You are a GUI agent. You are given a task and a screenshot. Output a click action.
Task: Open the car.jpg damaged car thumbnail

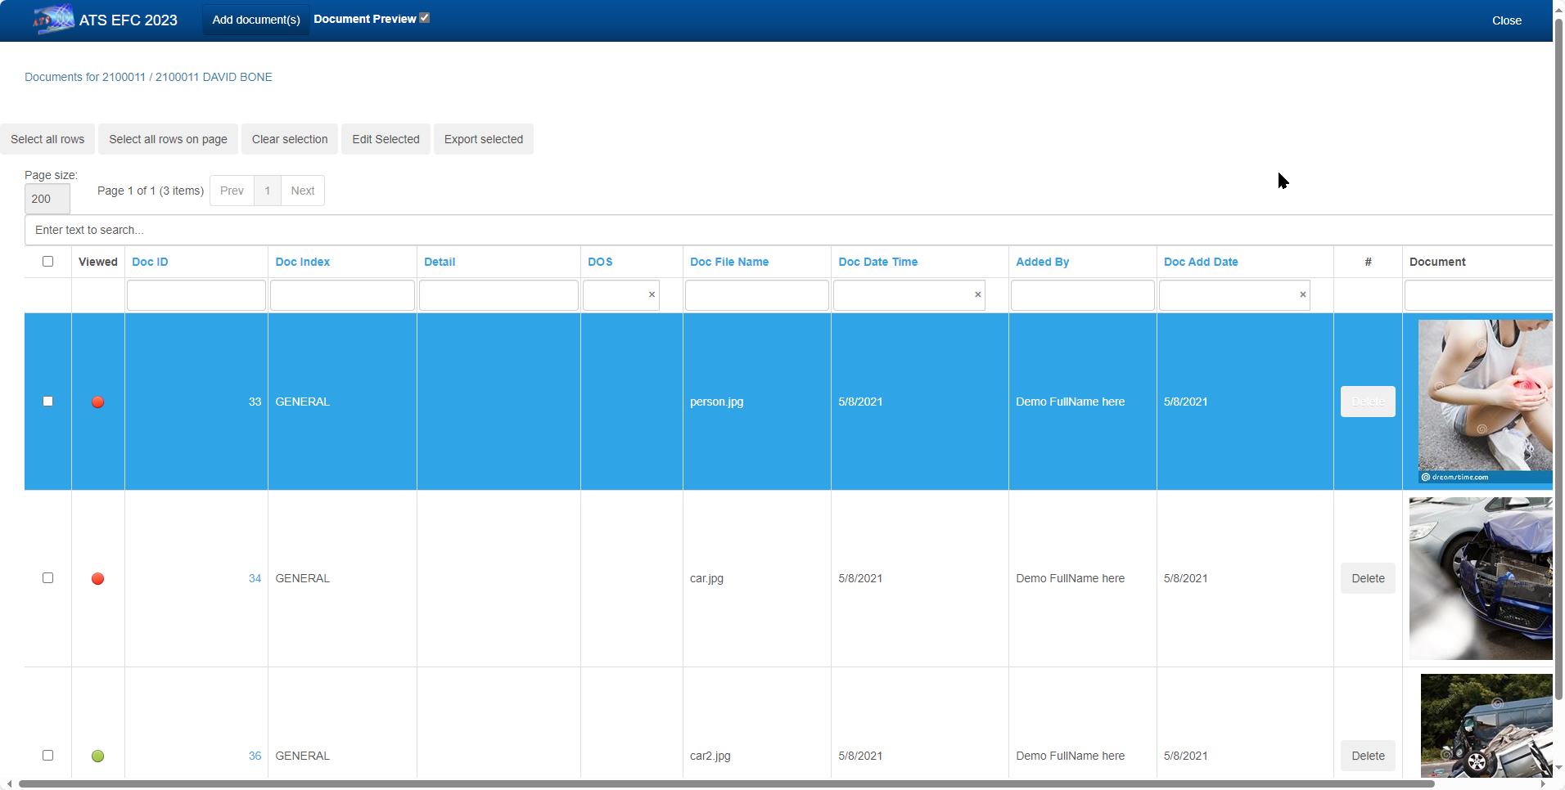(x=1481, y=578)
